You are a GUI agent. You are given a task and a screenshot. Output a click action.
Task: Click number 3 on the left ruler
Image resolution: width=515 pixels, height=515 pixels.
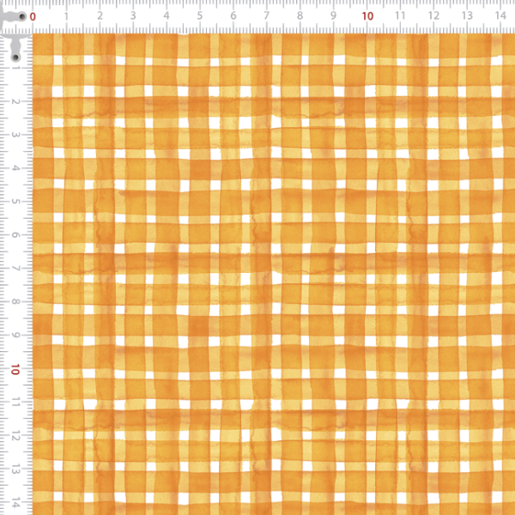15,135
